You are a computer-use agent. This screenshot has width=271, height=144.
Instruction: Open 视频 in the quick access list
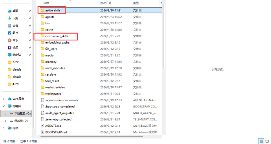(15, 47)
